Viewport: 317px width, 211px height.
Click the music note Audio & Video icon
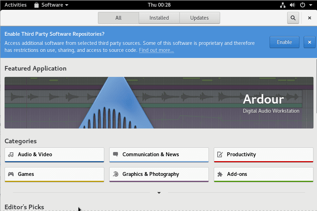pyautogui.click(x=11, y=154)
